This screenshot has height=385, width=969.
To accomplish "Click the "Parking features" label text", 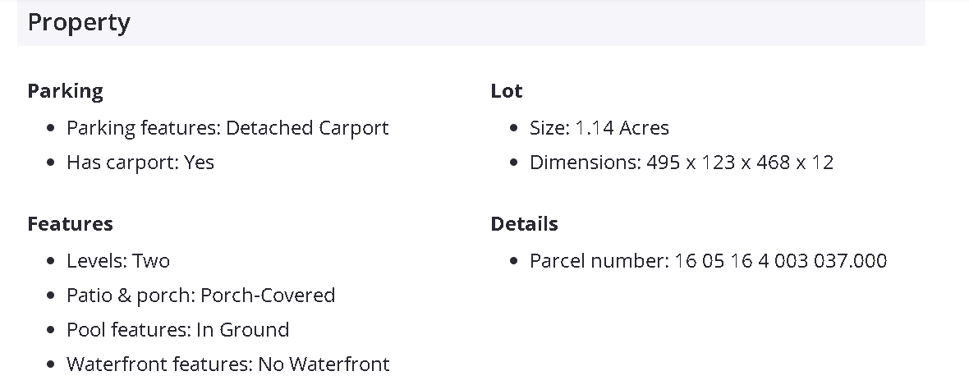I will (143, 128).
